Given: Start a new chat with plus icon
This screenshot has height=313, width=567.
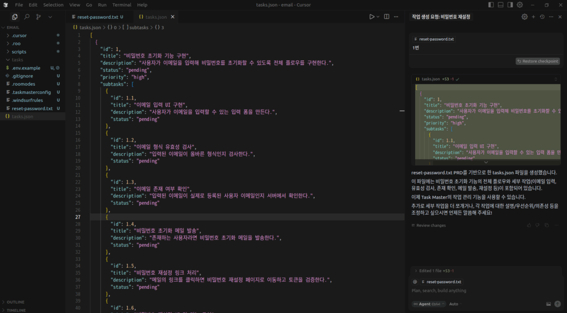Looking at the screenshot, I should pyautogui.click(x=533, y=17).
